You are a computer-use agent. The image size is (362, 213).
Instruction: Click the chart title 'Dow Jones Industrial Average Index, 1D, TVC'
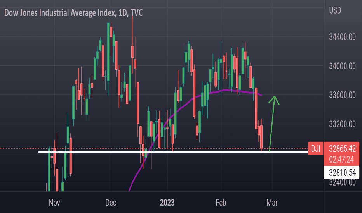pos(73,13)
